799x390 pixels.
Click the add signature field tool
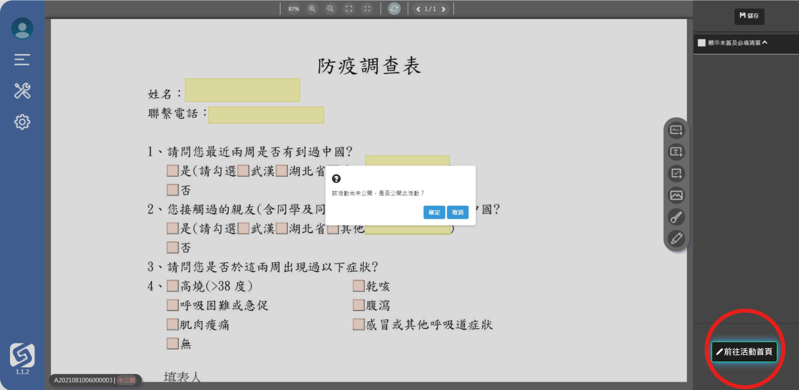(676, 131)
